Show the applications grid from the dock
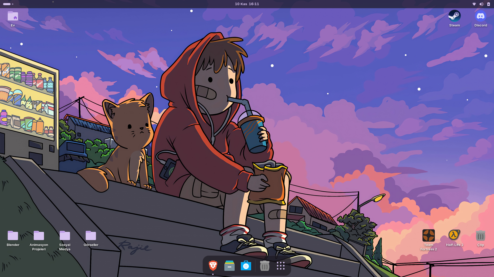Image resolution: width=494 pixels, height=277 pixels. pyautogui.click(x=281, y=266)
